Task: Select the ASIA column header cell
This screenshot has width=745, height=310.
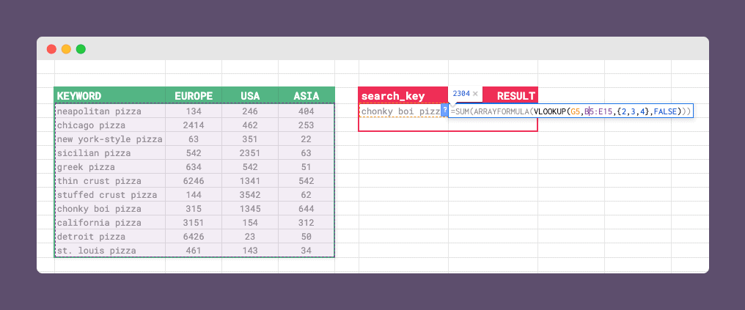Action: (307, 95)
